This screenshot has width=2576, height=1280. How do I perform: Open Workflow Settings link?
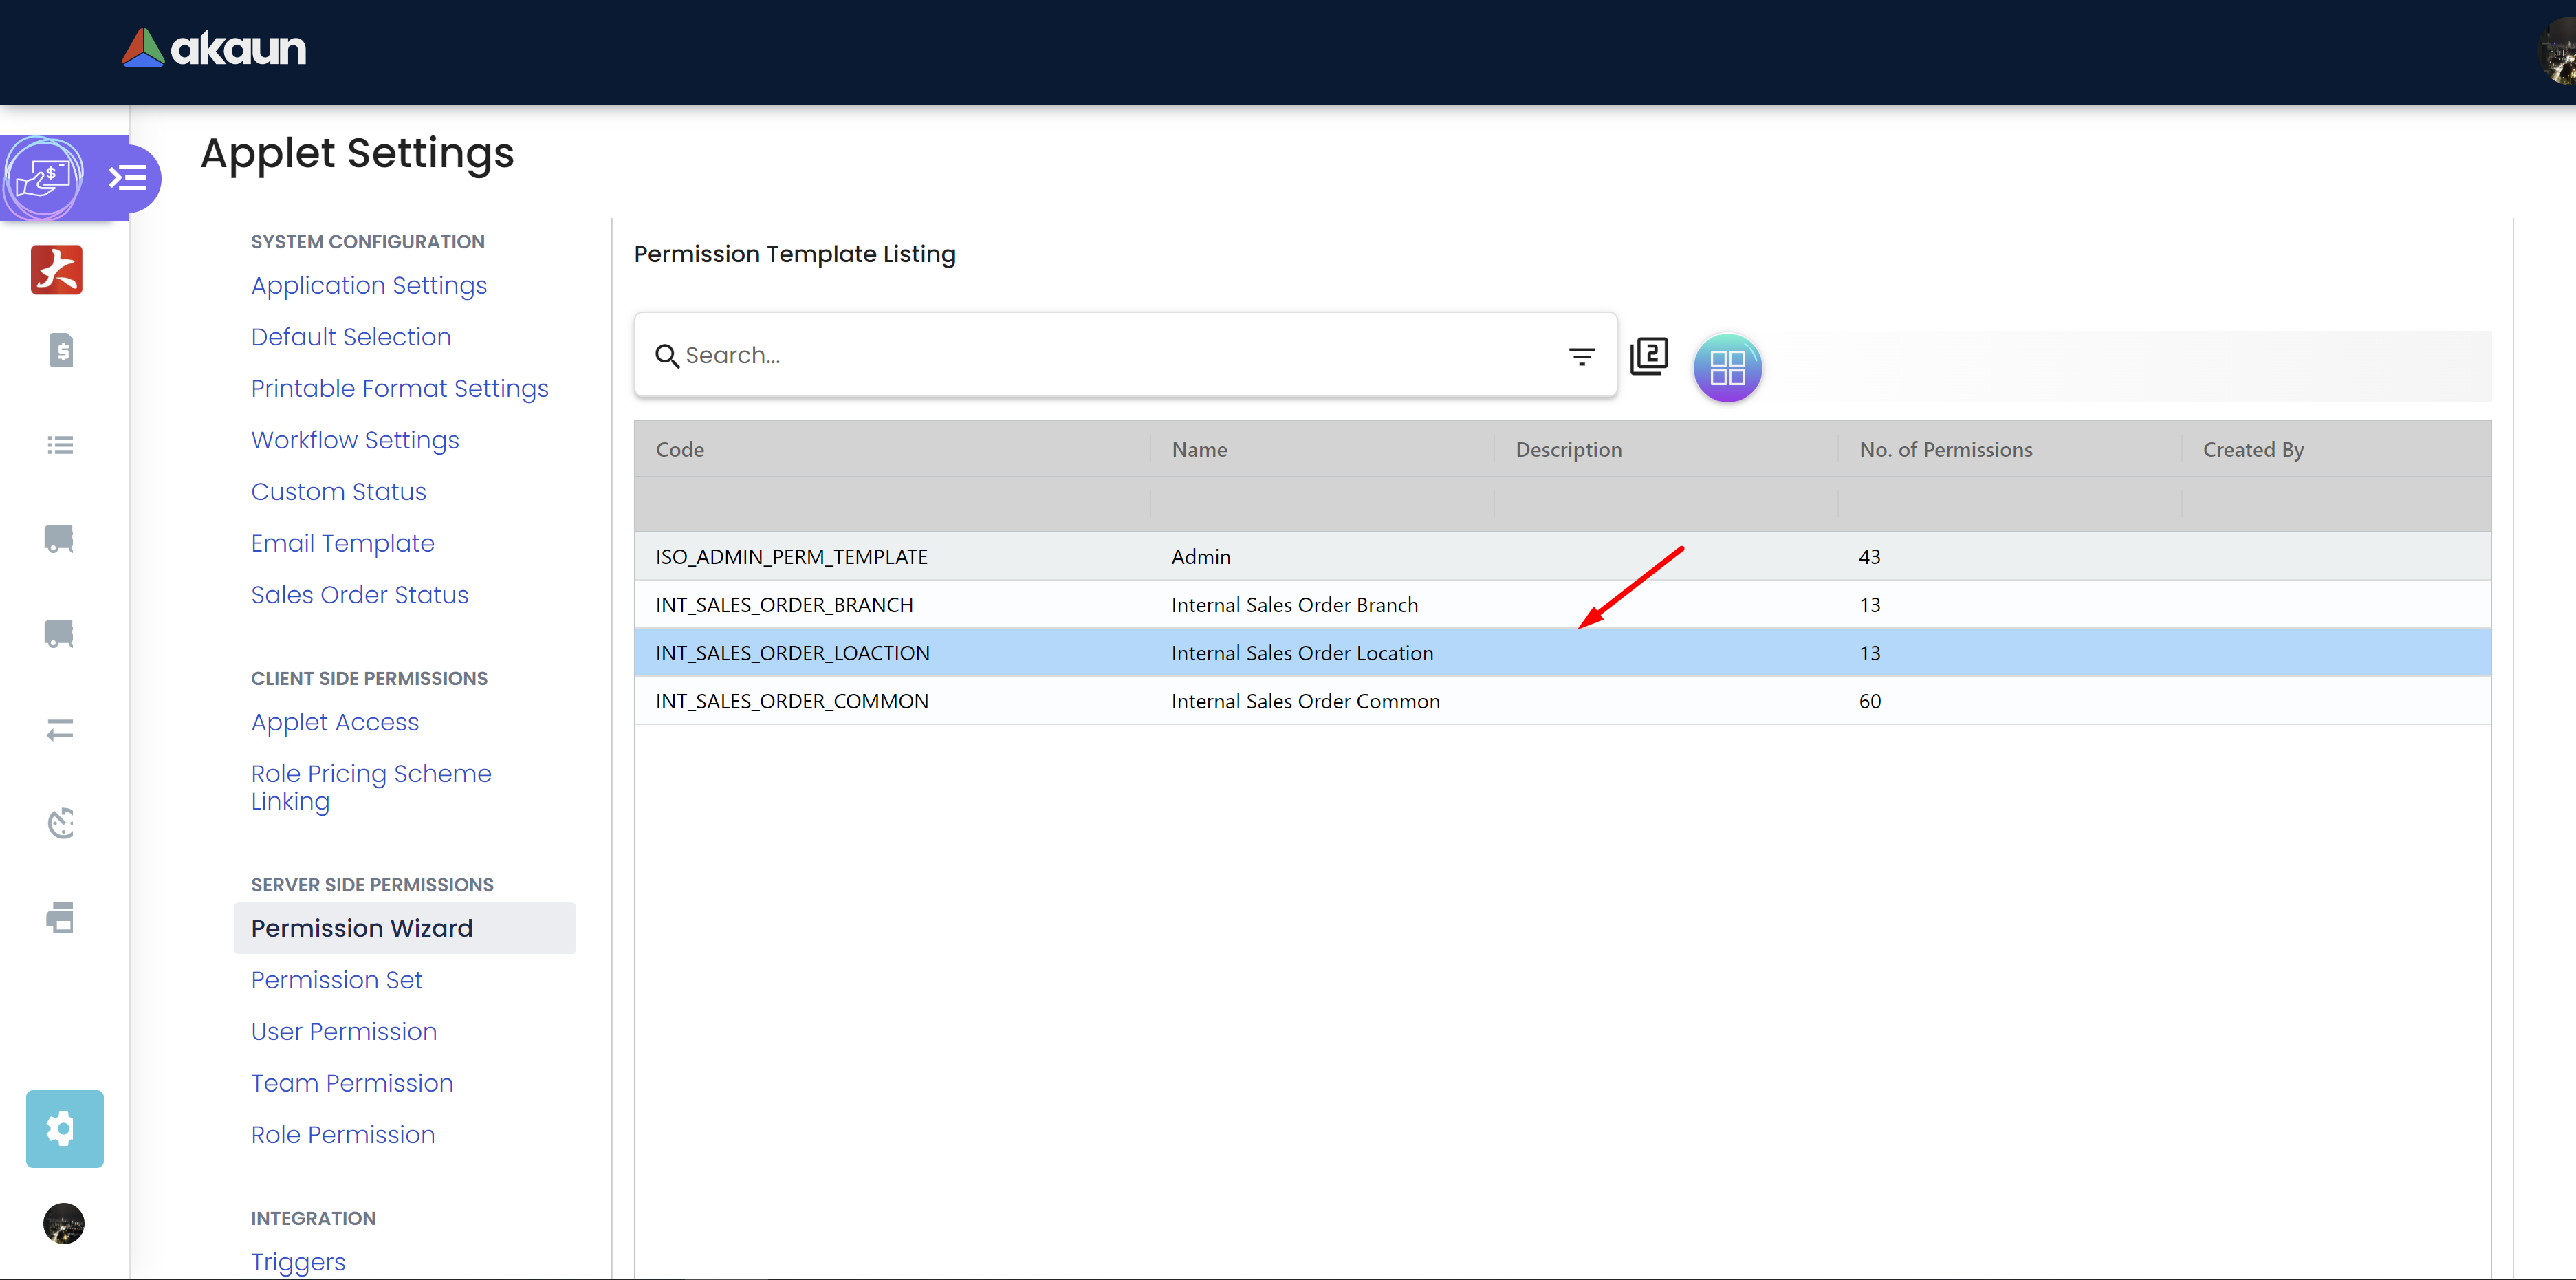point(354,440)
